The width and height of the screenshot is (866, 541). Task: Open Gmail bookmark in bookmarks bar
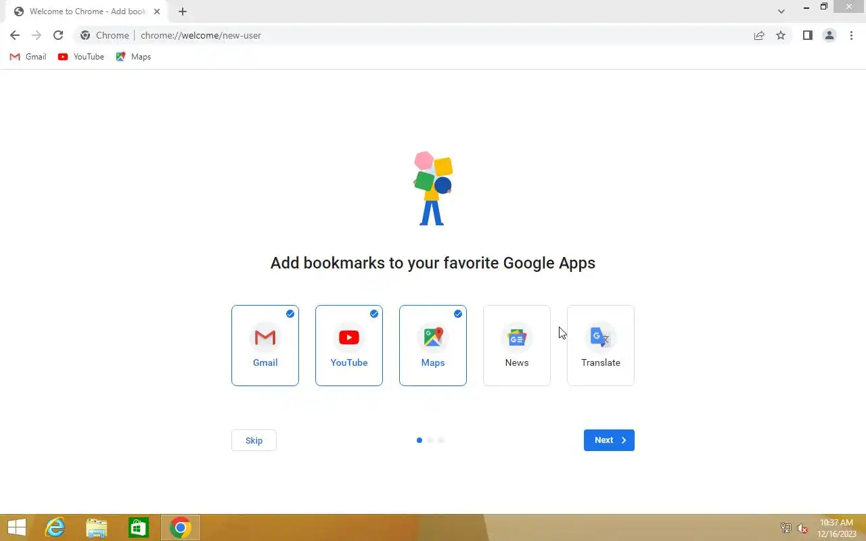point(28,57)
